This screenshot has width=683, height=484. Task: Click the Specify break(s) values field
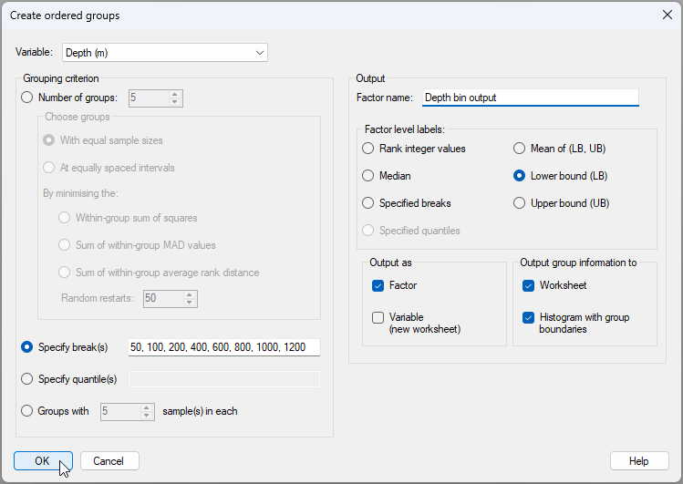point(223,347)
